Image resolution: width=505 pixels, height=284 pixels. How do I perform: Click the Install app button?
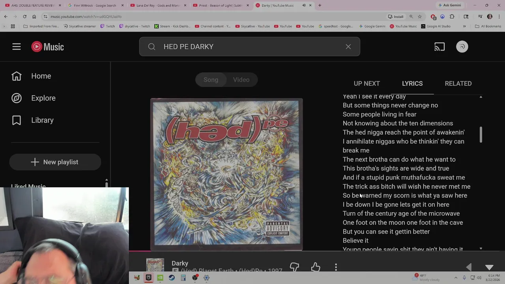pyautogui.click(x=396, y=17)
